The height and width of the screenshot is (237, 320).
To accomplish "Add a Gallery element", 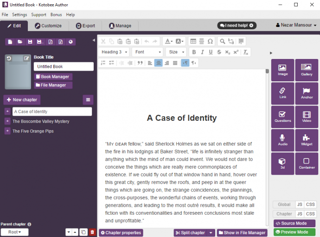I will pyautogui.click(x=307, y=70).
